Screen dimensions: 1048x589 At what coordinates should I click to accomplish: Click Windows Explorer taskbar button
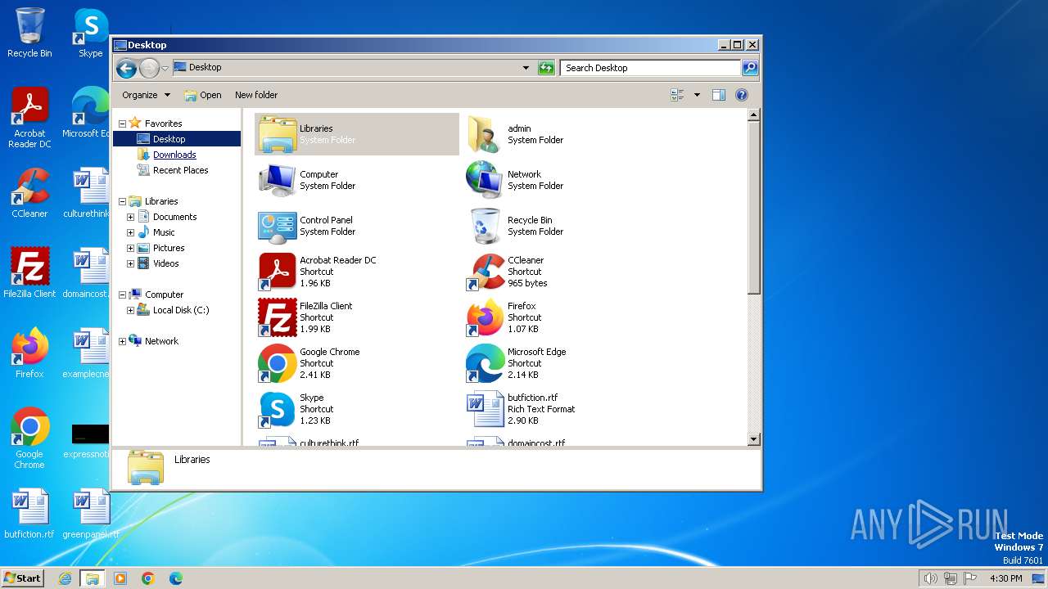click(93, 578)
